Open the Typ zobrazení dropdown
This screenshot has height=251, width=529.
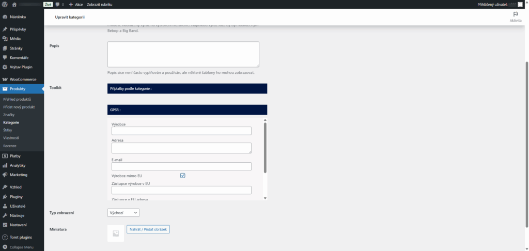pyautogui.click(x=123, y=213)
